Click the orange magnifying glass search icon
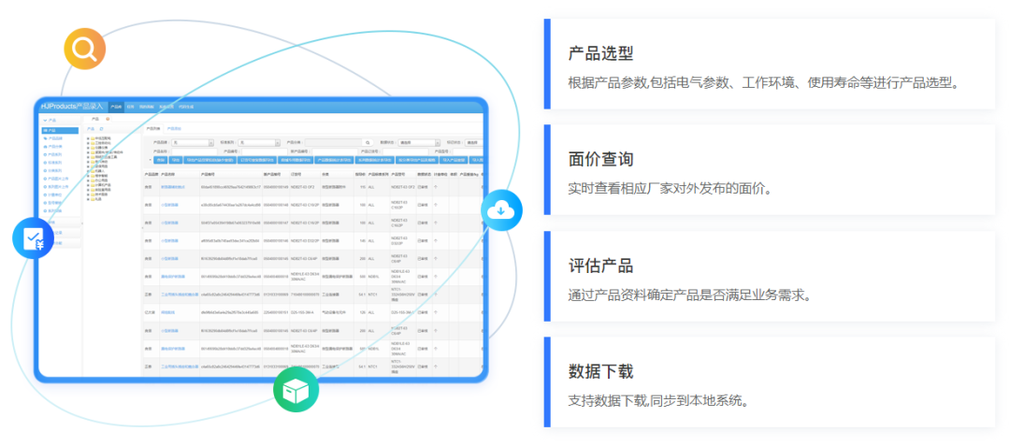Image resolution: width=1010 pixels, height=446 pixels. (x=84, y=49)
